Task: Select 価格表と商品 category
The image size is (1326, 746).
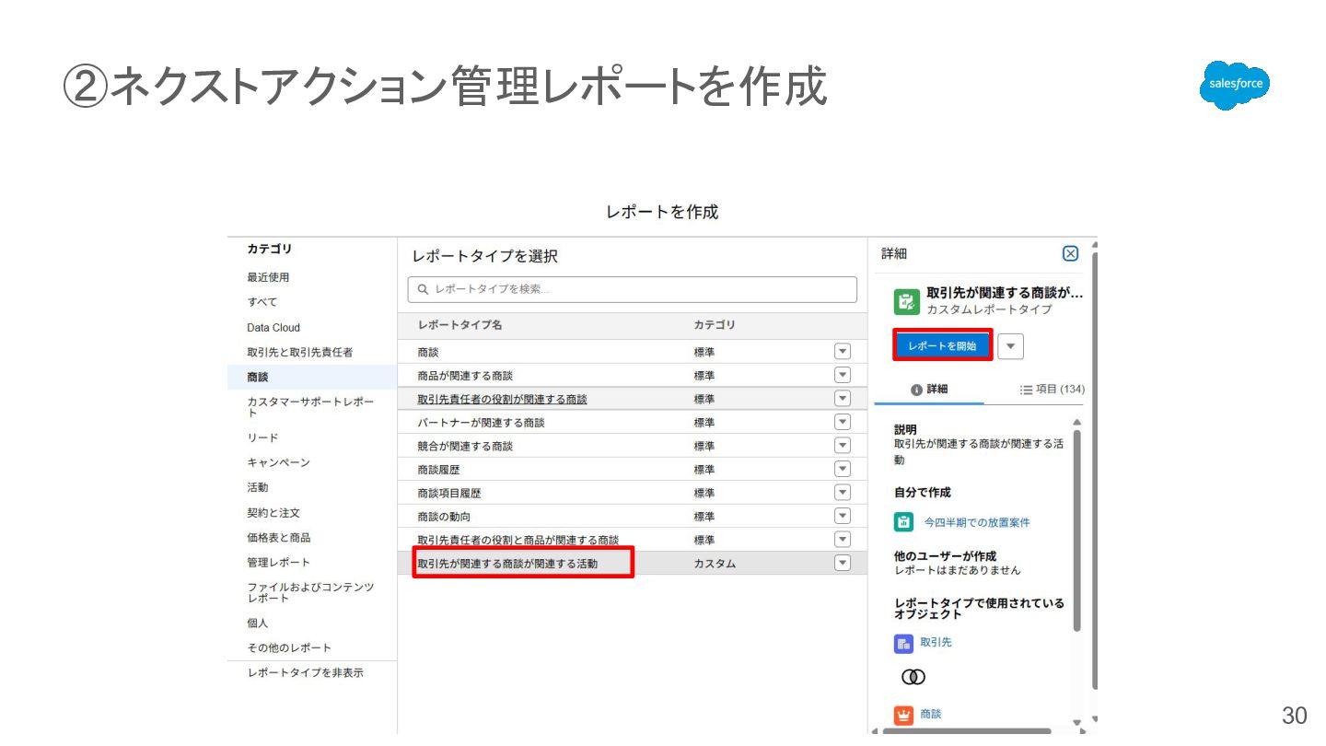Action: (278, 538)
